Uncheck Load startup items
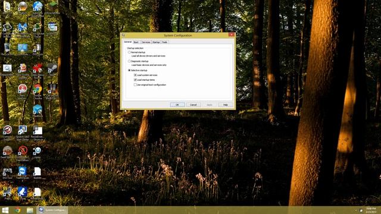Viewport: 381px width, 214px height. click(x=135, y=80)
